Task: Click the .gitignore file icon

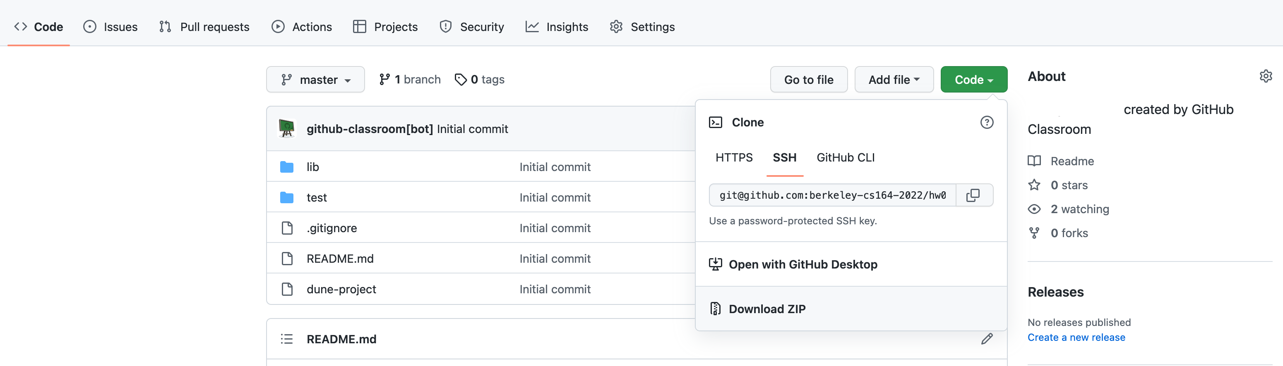Action: point(287,228)
